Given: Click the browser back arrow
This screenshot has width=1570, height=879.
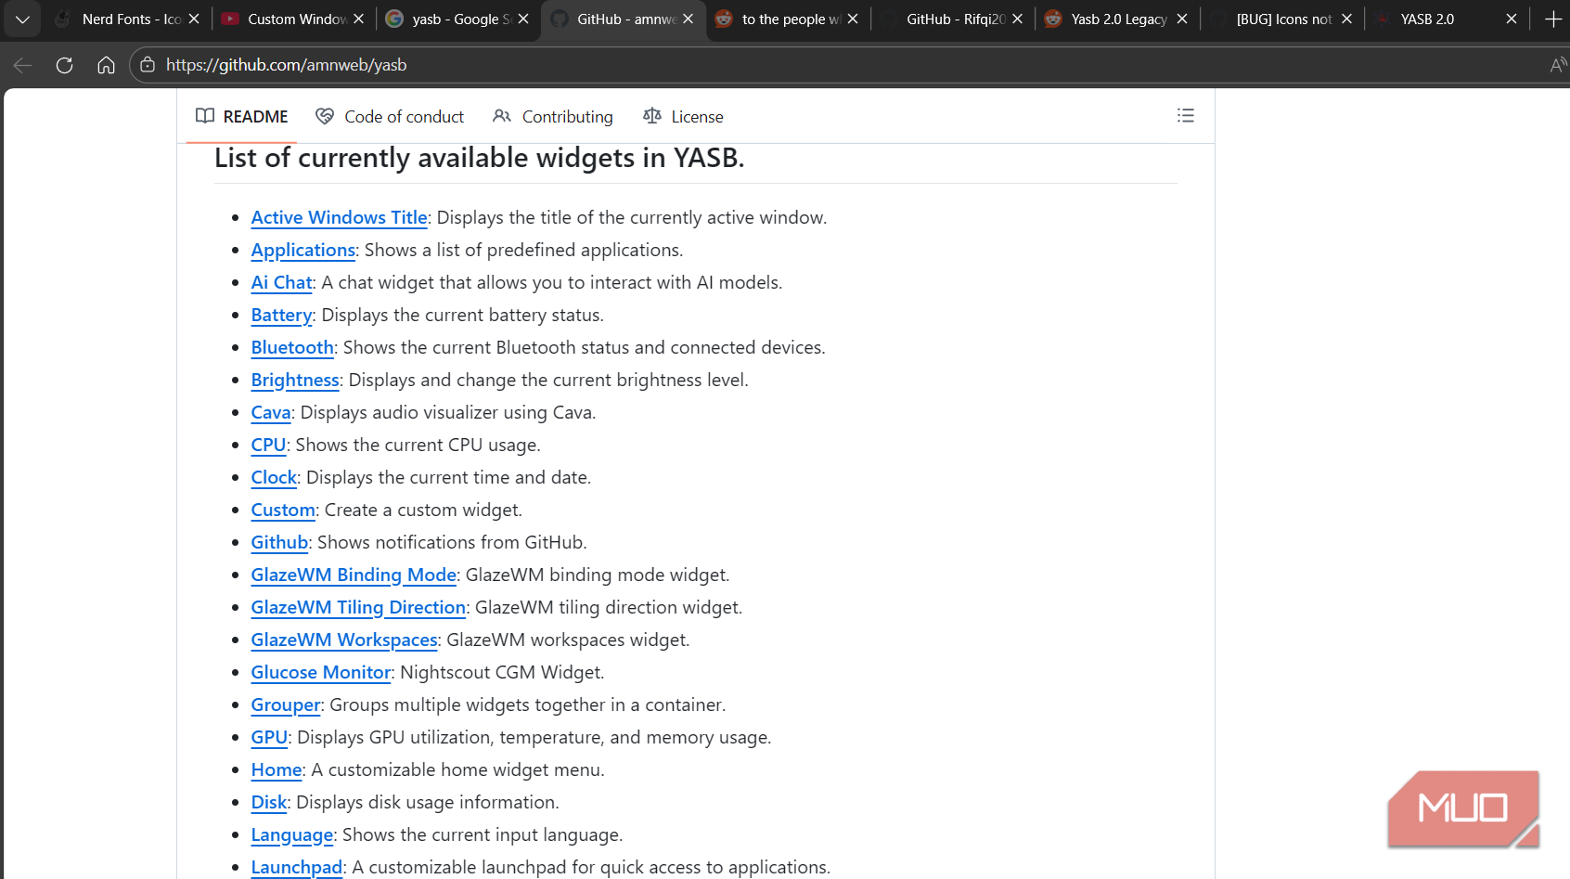Looking at the screenshot, I should pos(23,65).
